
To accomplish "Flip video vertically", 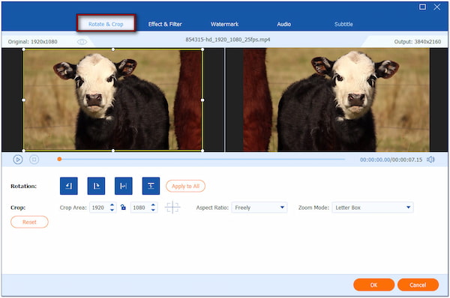I will click(151, 186).
